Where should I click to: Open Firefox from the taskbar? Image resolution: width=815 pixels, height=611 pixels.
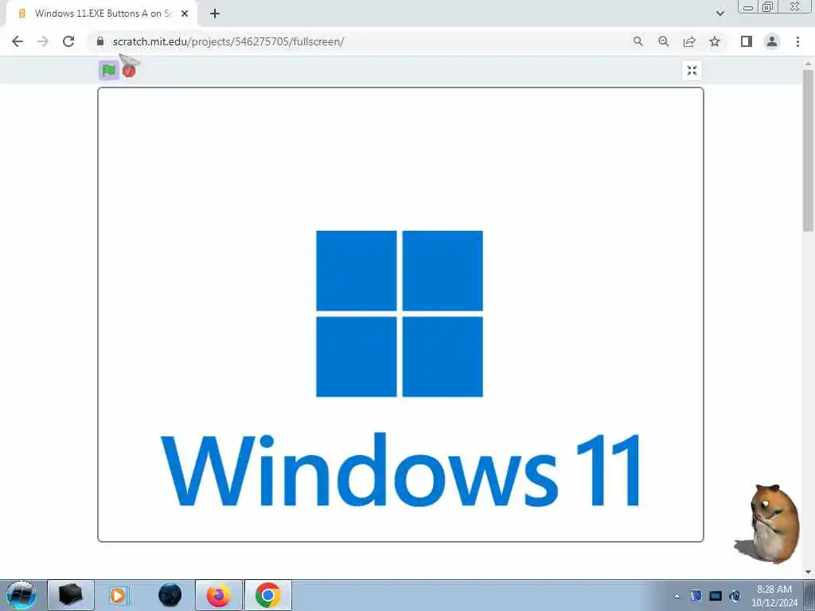point(219,595)
